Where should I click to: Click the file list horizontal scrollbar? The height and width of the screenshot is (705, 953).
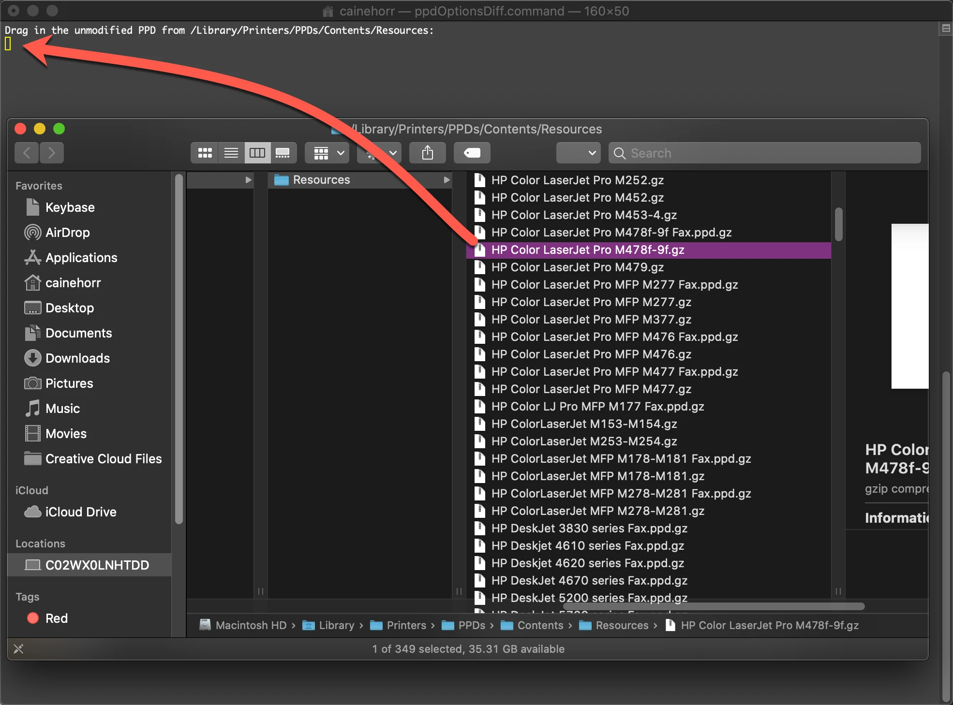(715, 606)
